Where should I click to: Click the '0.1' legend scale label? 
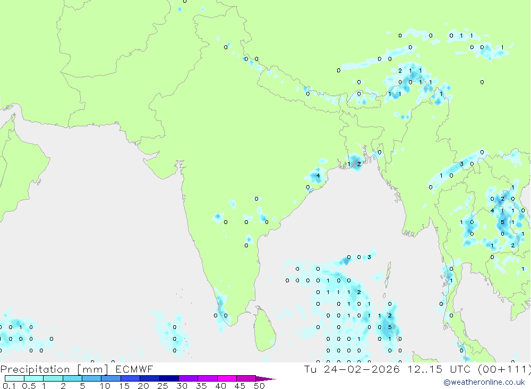click(x=9, y=386)
